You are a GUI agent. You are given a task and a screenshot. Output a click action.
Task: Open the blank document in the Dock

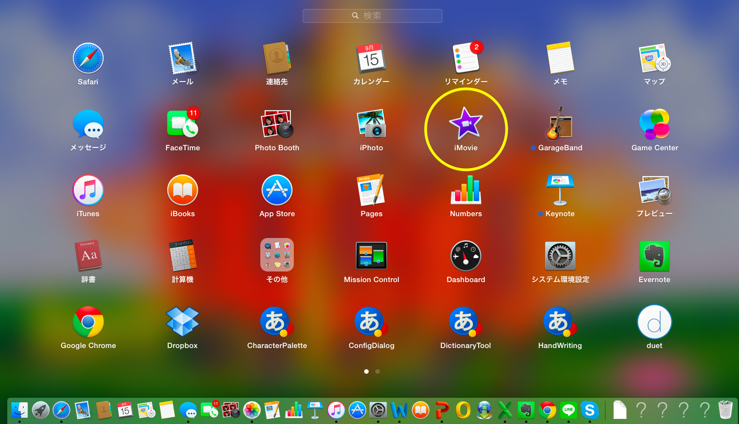620,410
